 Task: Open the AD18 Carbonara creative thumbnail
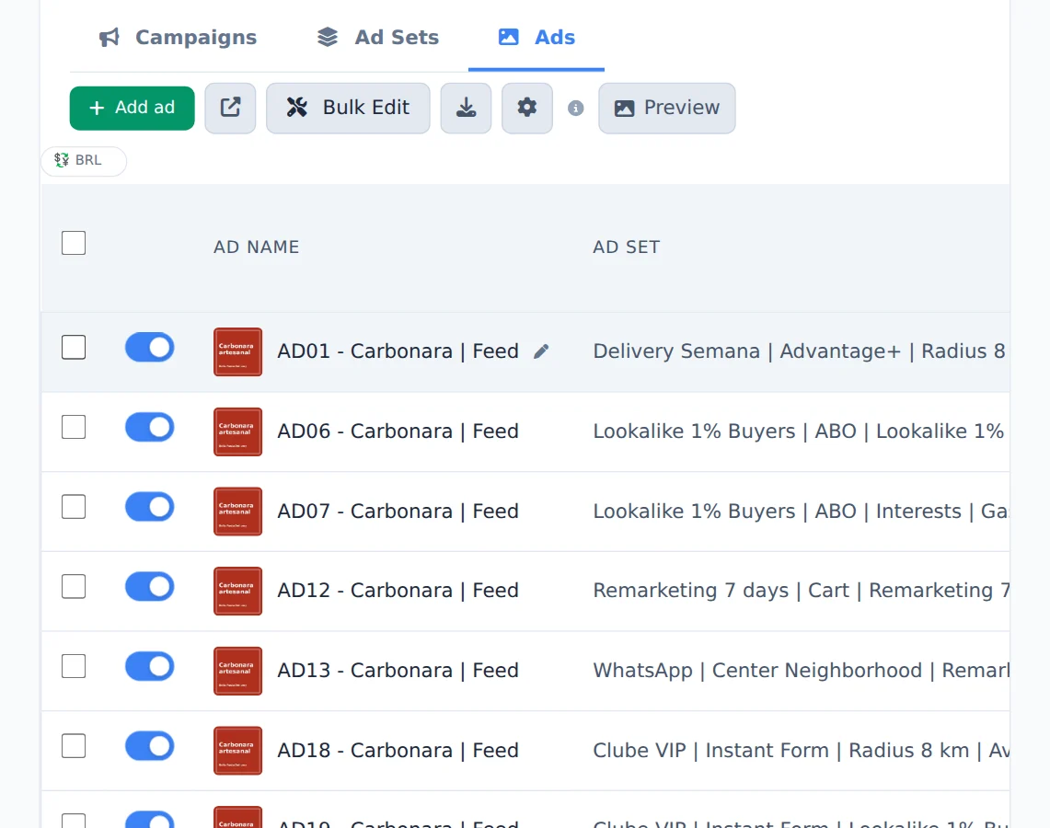tap(237, 751)
